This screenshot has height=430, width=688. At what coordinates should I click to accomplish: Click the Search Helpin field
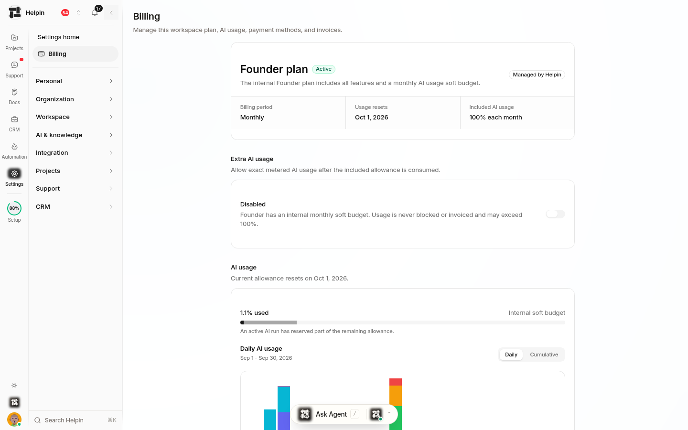click(x=75, y=420)
